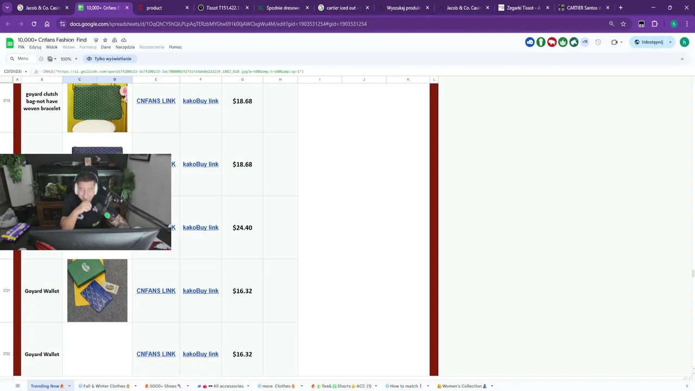Open the Pomoc menu
The image size is (695, 391).
[x=175, y=47]
